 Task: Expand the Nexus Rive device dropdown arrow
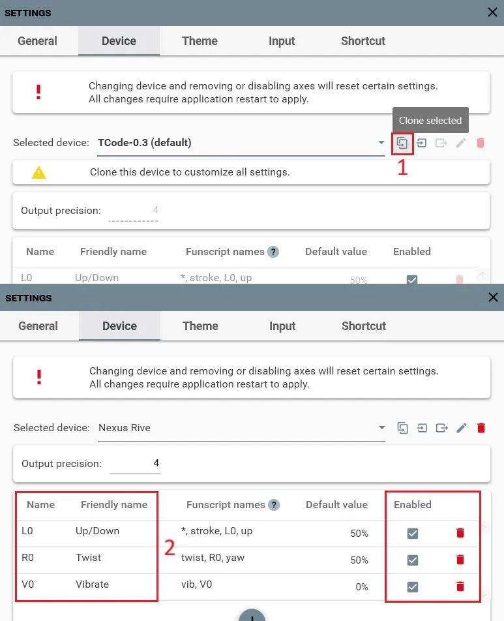point(381,428)
